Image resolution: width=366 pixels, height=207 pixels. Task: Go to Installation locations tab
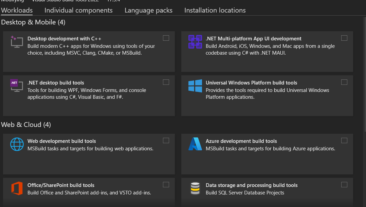pyautogui.click(x=215, y=10)
